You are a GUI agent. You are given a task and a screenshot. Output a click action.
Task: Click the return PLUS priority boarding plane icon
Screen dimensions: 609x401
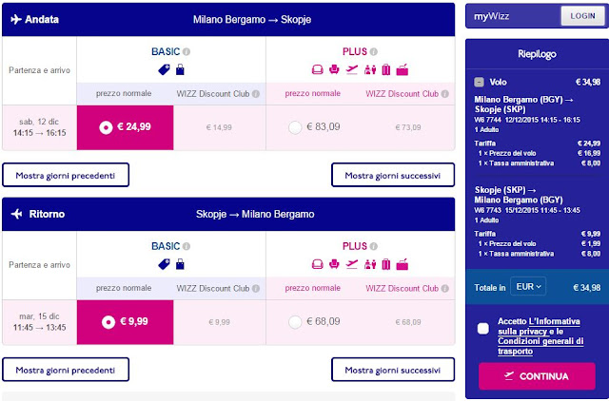[x=352, y=264]
